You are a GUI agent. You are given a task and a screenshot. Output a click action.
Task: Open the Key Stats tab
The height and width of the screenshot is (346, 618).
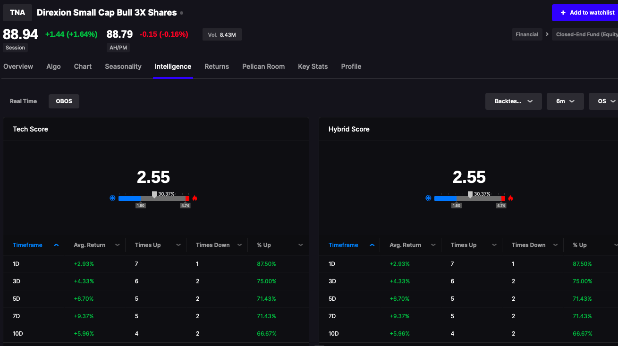point(313,66)
